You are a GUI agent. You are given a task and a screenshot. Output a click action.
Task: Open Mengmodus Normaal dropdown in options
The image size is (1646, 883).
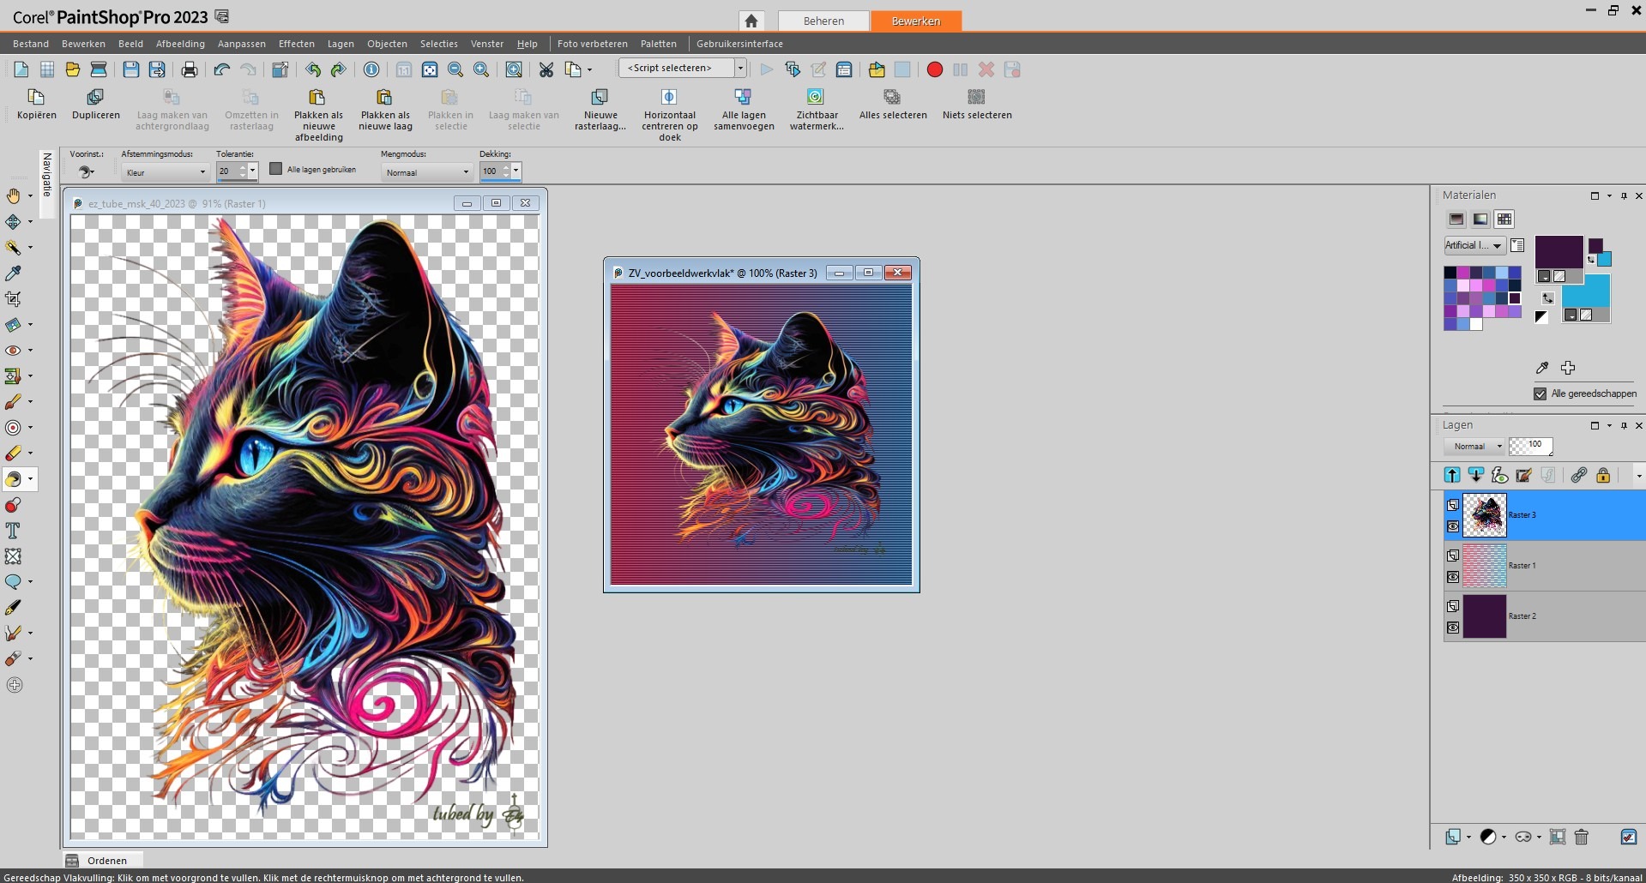point(426,172)
